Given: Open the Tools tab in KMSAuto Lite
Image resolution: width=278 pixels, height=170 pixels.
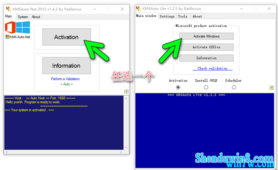Looking at the screenshot, I should pos(183,16).
